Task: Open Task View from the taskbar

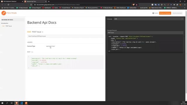Action: tap(12, 103)
